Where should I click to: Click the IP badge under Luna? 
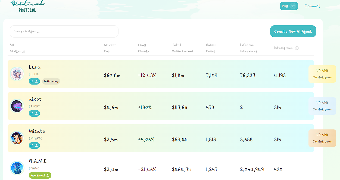pyautogui.click(x=34, y=81)
